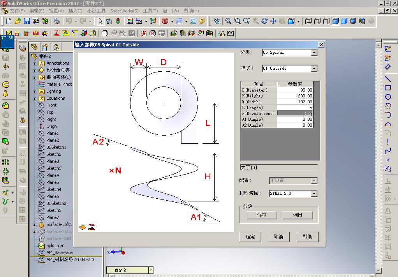The width and height of the screenshot is (398, 277).
Task: Close the 输入参数 dialog
Action: (321, 45)
